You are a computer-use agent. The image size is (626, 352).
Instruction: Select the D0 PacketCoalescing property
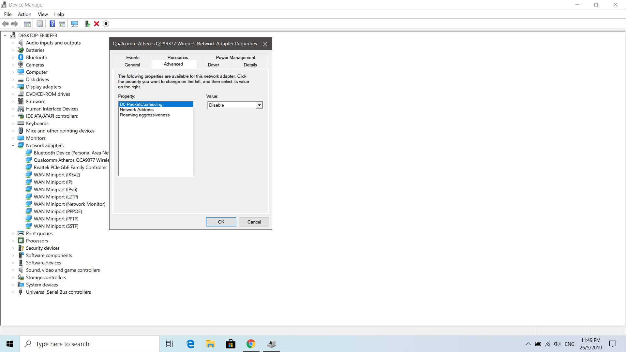click(156, 104)
